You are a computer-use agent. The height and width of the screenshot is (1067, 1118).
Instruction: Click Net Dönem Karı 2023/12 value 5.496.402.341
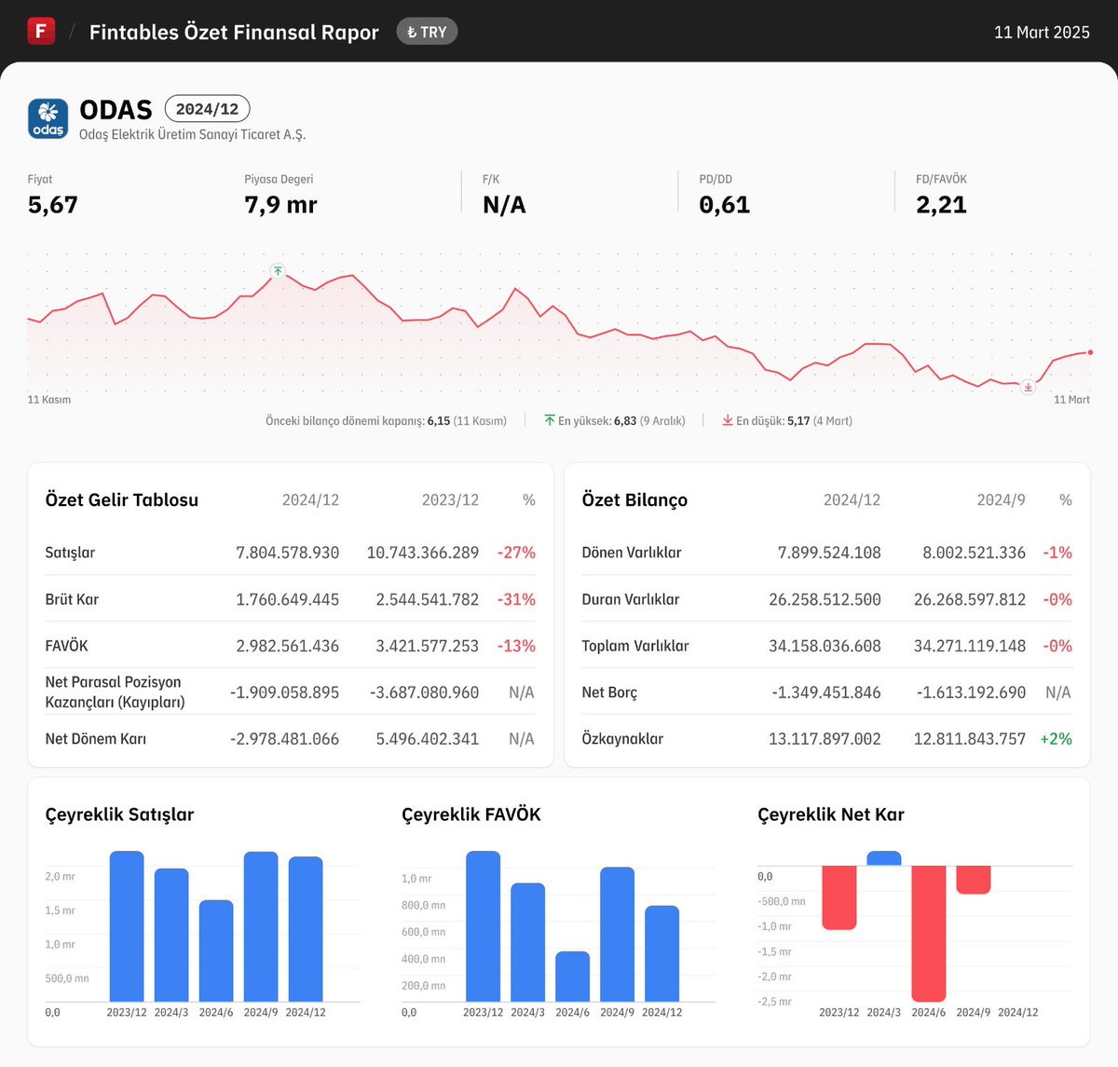[428, 739]
